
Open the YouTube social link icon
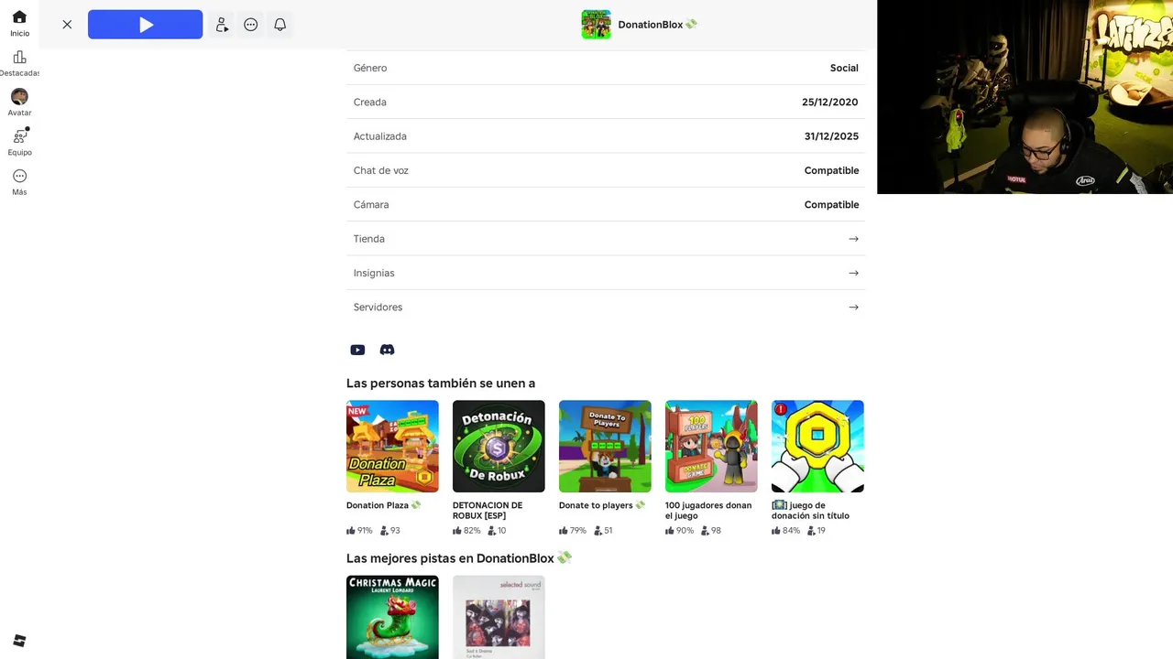[x=357, y=350]
